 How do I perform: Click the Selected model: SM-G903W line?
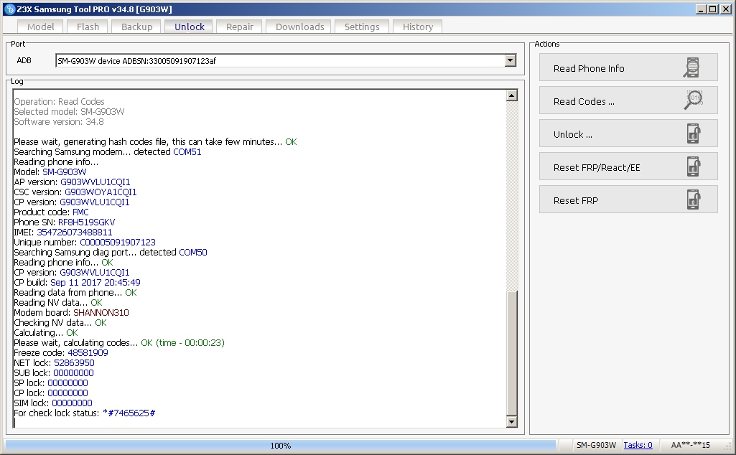pyautogui.click(x=69, y=112)
